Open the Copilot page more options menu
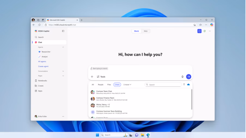Viewport: 246px width, 138px height. pyautogui.click(x=210, y=31)
